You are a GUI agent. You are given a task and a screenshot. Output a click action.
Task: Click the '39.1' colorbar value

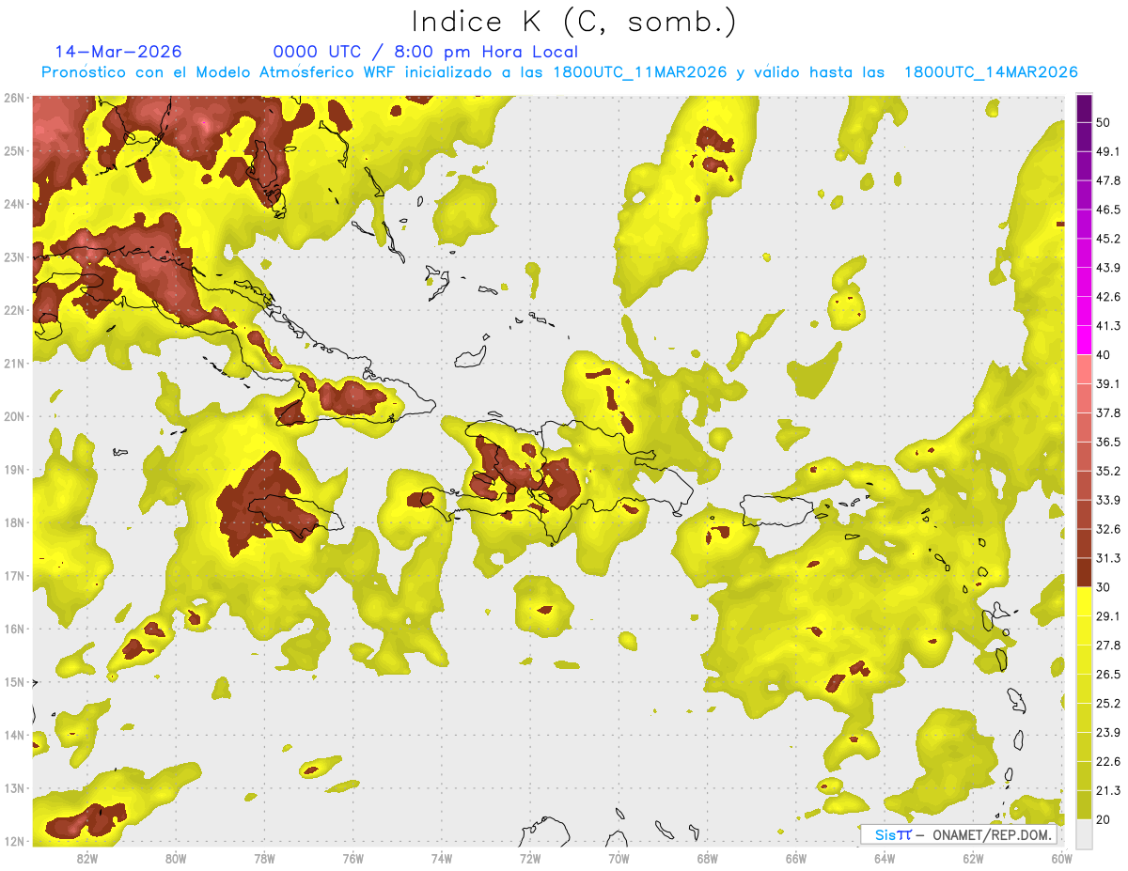pos(1108,383)
